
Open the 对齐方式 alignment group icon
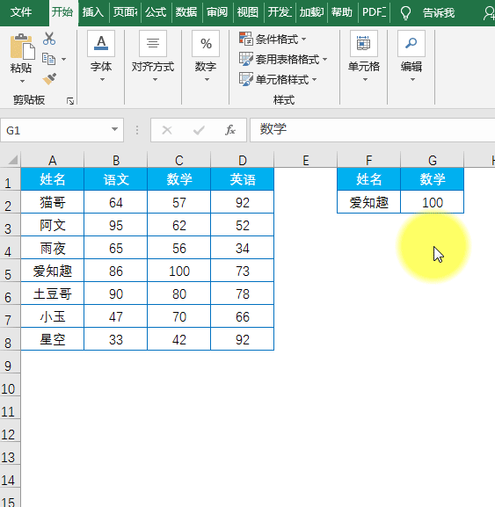[x=153, y=44]
